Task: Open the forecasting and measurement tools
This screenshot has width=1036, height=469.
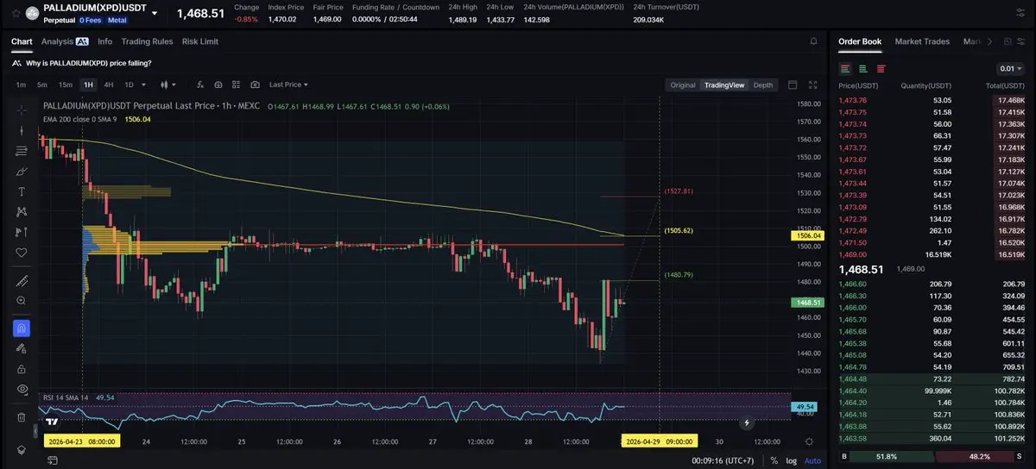Action: (x=22, y=233)
